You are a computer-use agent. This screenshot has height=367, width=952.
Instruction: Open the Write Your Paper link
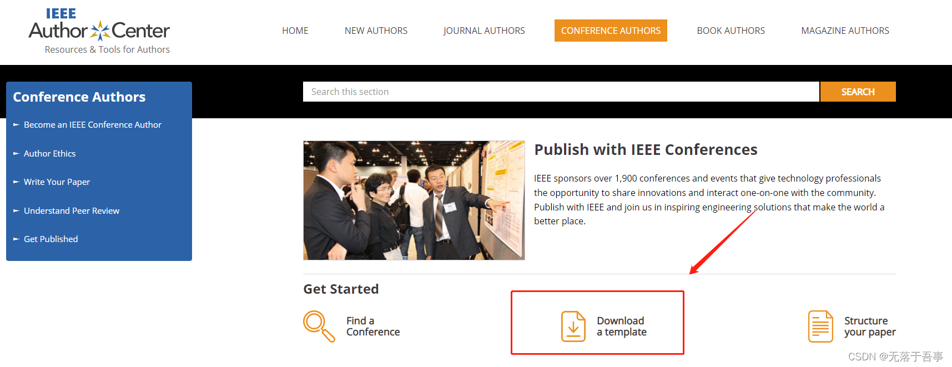pyautogui.click(x=57, y=182)
